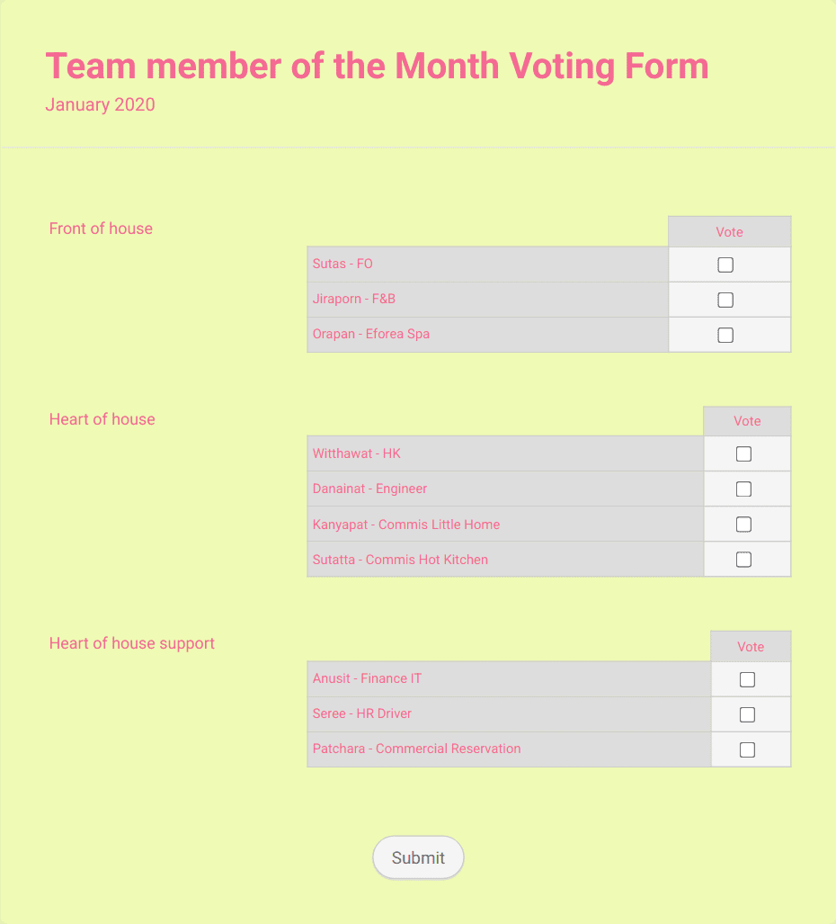836x924 pixels.
Task: Vote for Sutatta - Commis Hot Kitchen
Action: [x=743, y=559]
